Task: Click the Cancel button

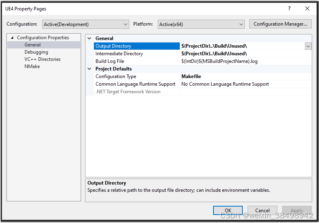Action: [x=262, y=211]
